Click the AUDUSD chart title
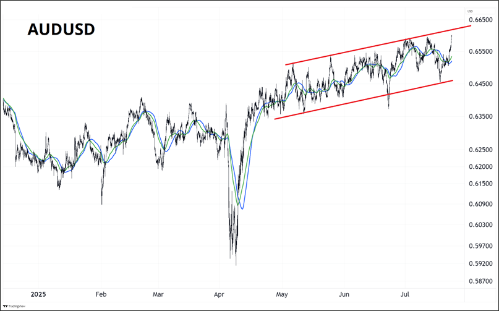The height and width of the screenshot is (311, 499). click(61, 30)
